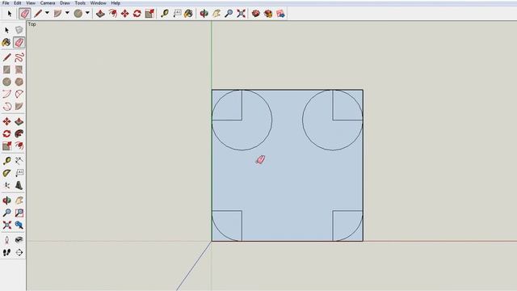
Task: Select the Scale tool in the left tool palette
Action: [x=6, y=145]
